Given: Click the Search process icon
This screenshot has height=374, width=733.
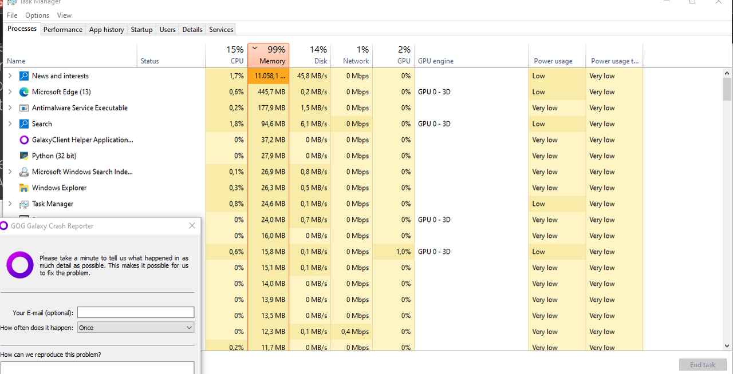Looking at the screenshot, I should 24,124.
